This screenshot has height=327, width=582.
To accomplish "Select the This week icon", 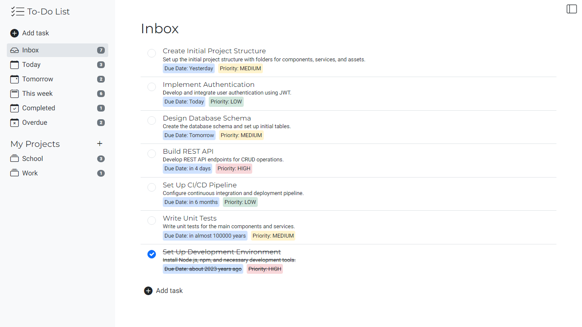I will pyautogui.click(x=14, y=93).
